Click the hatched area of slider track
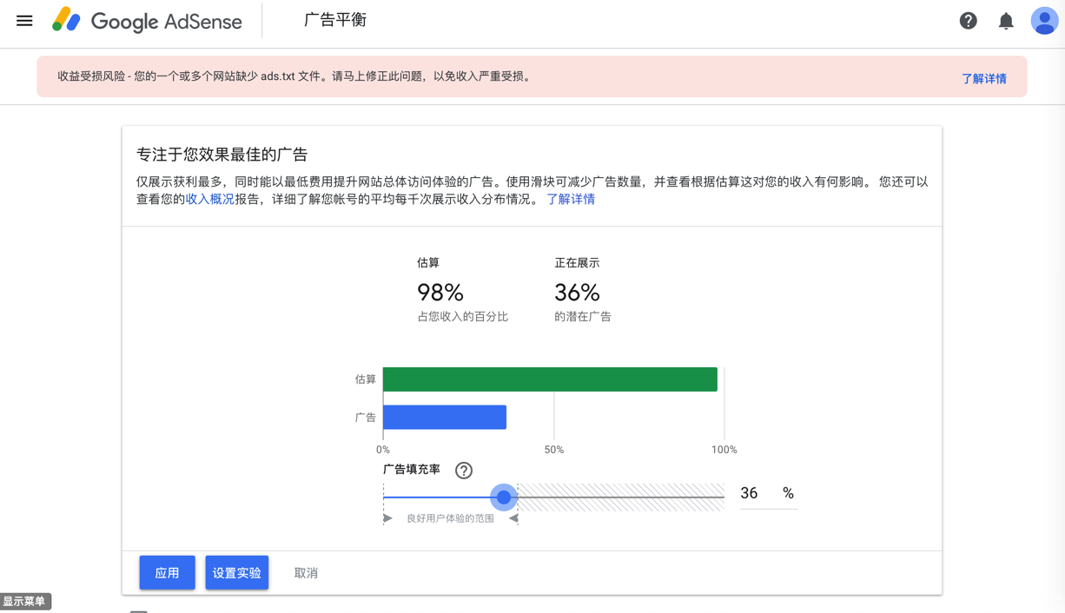Screen dimensions: 1065x613 621,498
